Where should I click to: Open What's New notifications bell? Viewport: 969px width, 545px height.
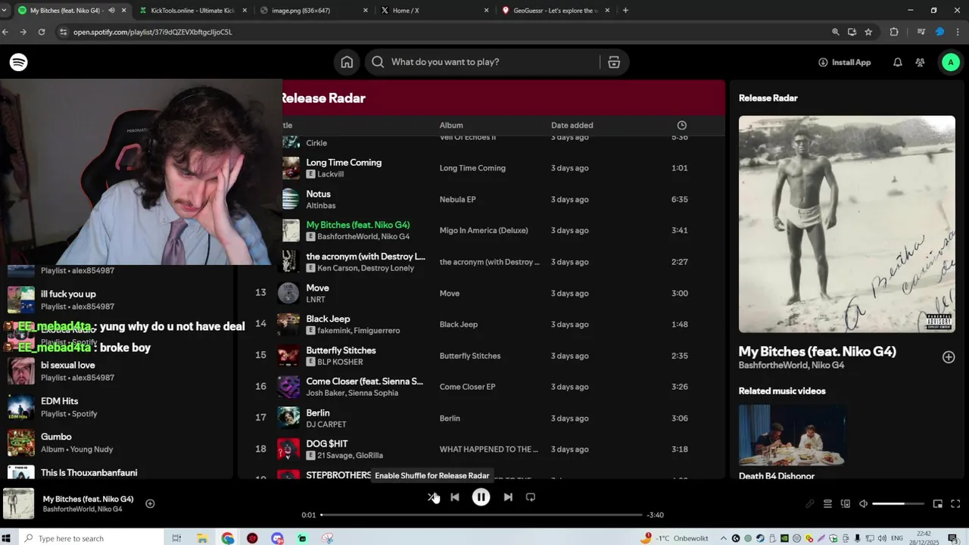click(898, 62)
